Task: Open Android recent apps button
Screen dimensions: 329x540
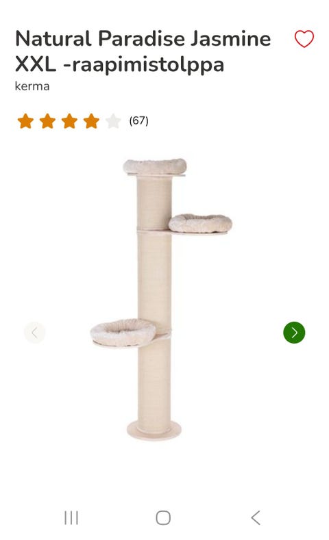Action: [x=71, y=517]
